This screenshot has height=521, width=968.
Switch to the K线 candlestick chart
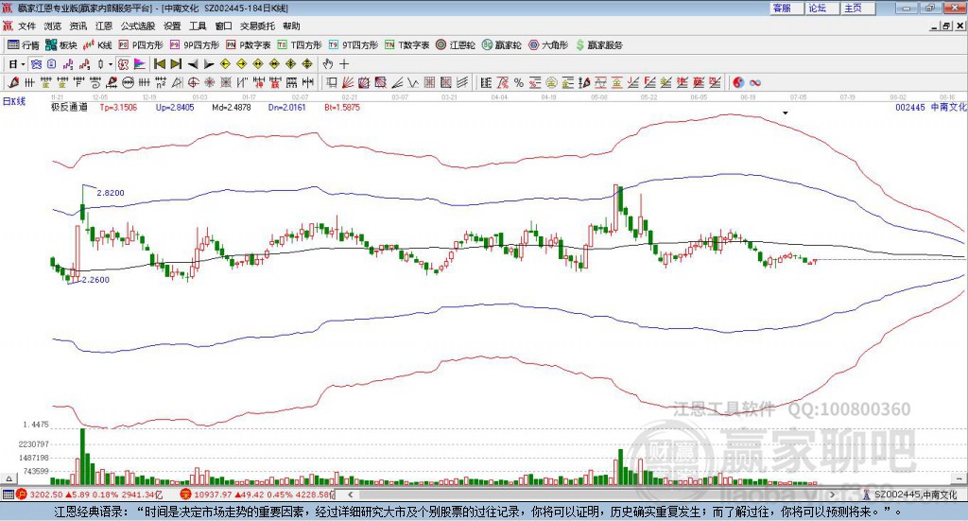point(97,45)
